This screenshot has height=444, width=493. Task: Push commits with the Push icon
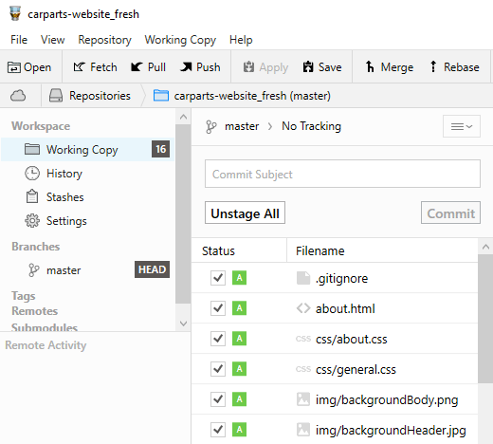pos(186,67)
